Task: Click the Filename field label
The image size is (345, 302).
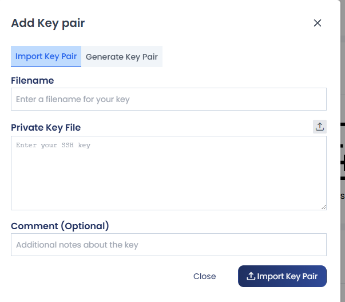Action: pyautogui.click(x=33, y=80)
